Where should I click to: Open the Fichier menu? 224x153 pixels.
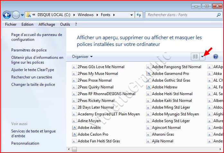click(x=11, y=24)
